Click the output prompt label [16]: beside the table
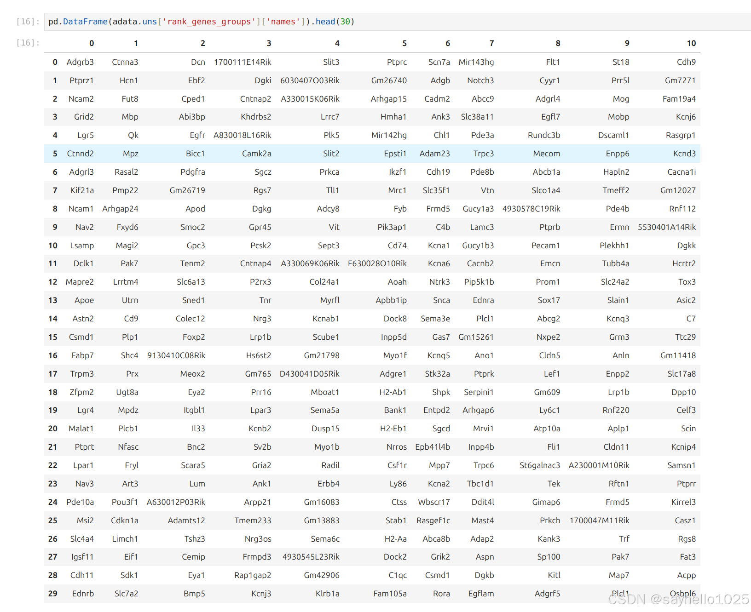The height and width of the screenshot is (612, 751). click(x=28, y=43)
